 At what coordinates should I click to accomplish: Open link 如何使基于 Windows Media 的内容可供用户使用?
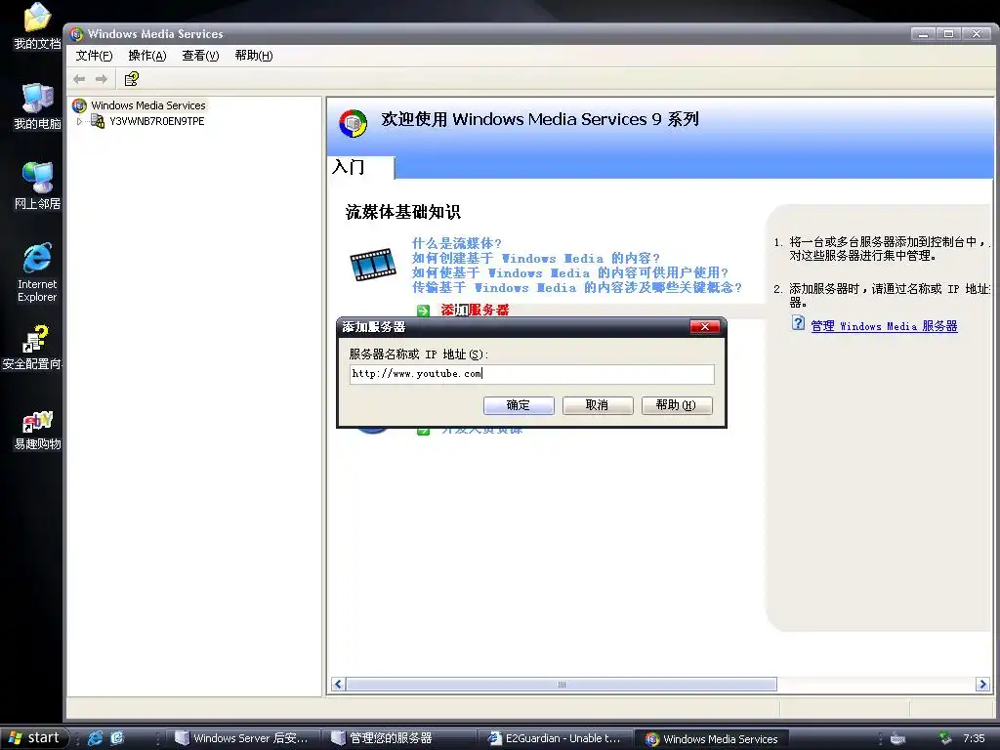[569, 273]
